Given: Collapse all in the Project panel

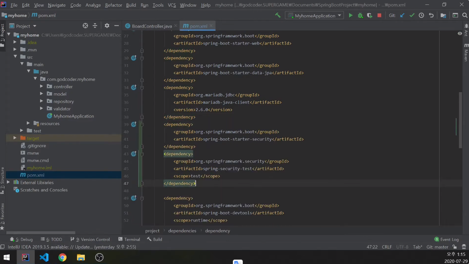Looking at the screenshot, I should click(x=95, y=26).
